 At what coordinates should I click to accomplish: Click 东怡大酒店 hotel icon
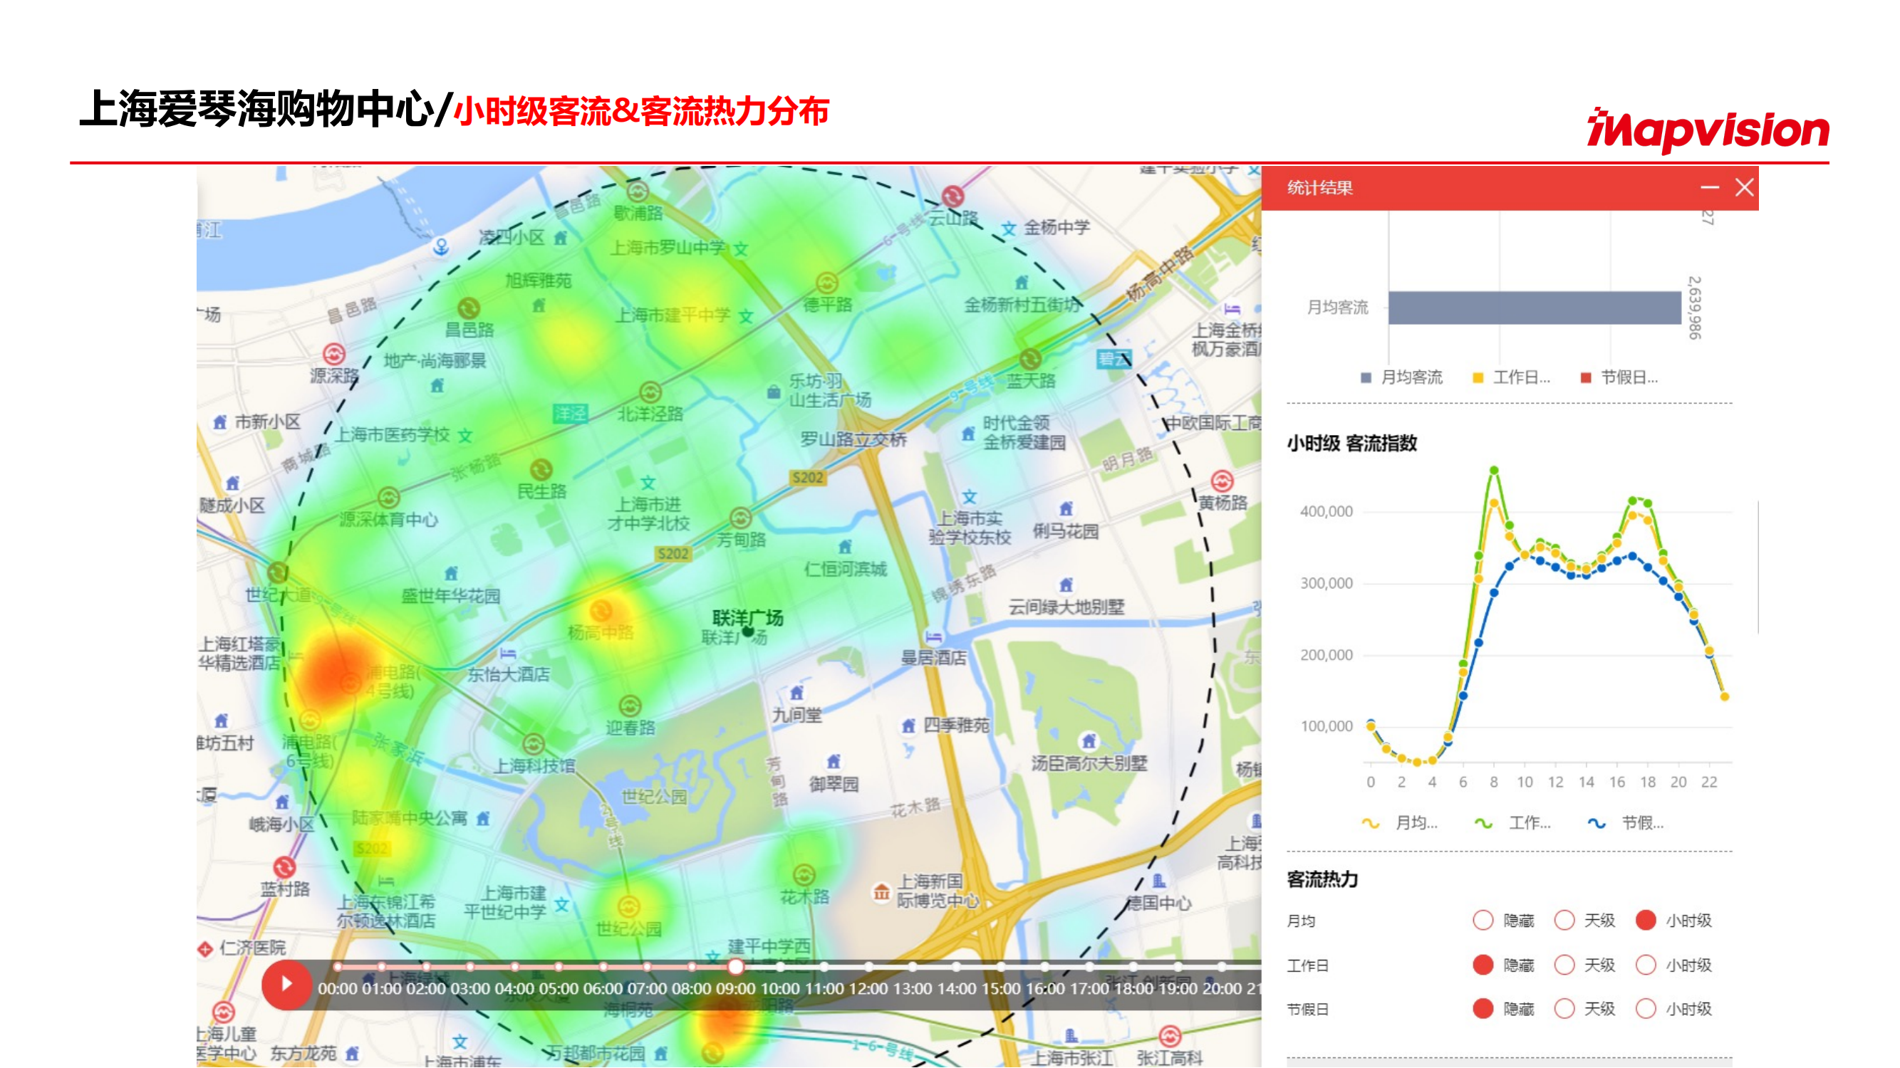pos(507,653)
